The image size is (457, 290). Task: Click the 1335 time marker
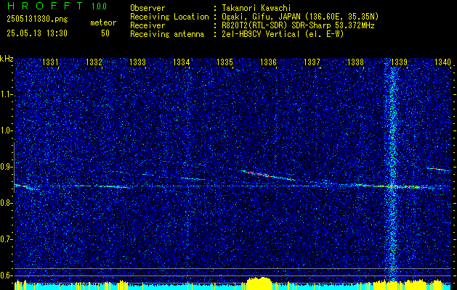click(x=225, y=62)
